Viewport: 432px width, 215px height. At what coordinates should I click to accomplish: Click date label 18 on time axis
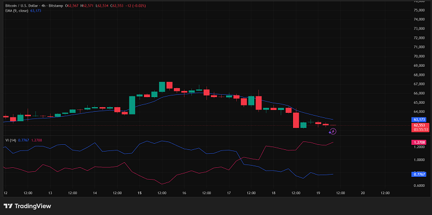coord(273,193)
